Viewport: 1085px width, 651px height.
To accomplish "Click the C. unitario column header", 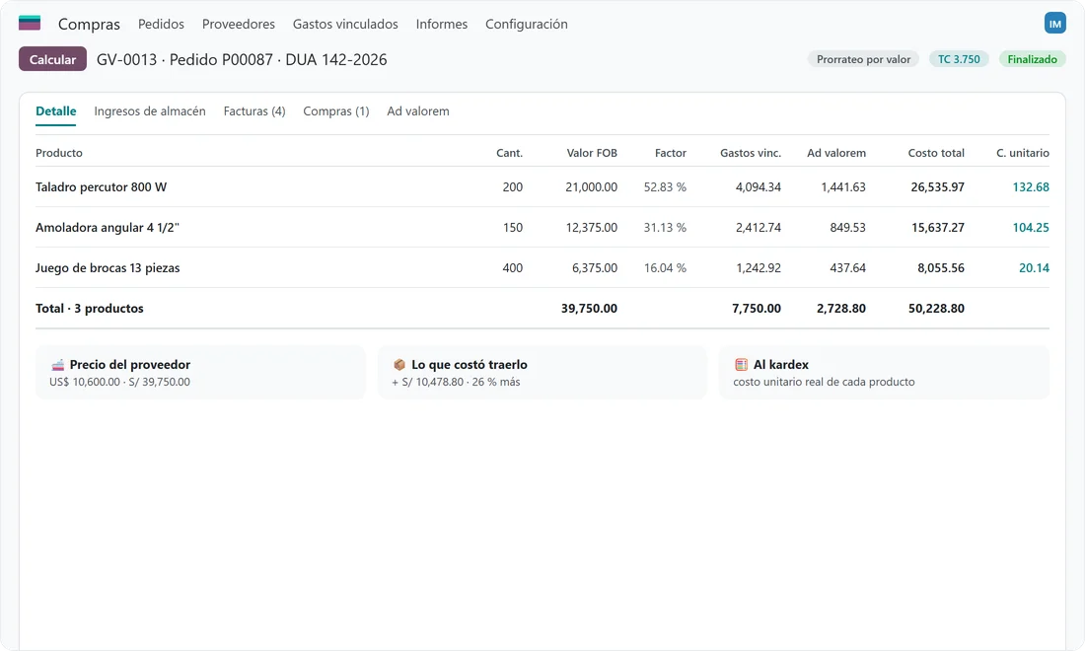I will [x=1023, y=153].
